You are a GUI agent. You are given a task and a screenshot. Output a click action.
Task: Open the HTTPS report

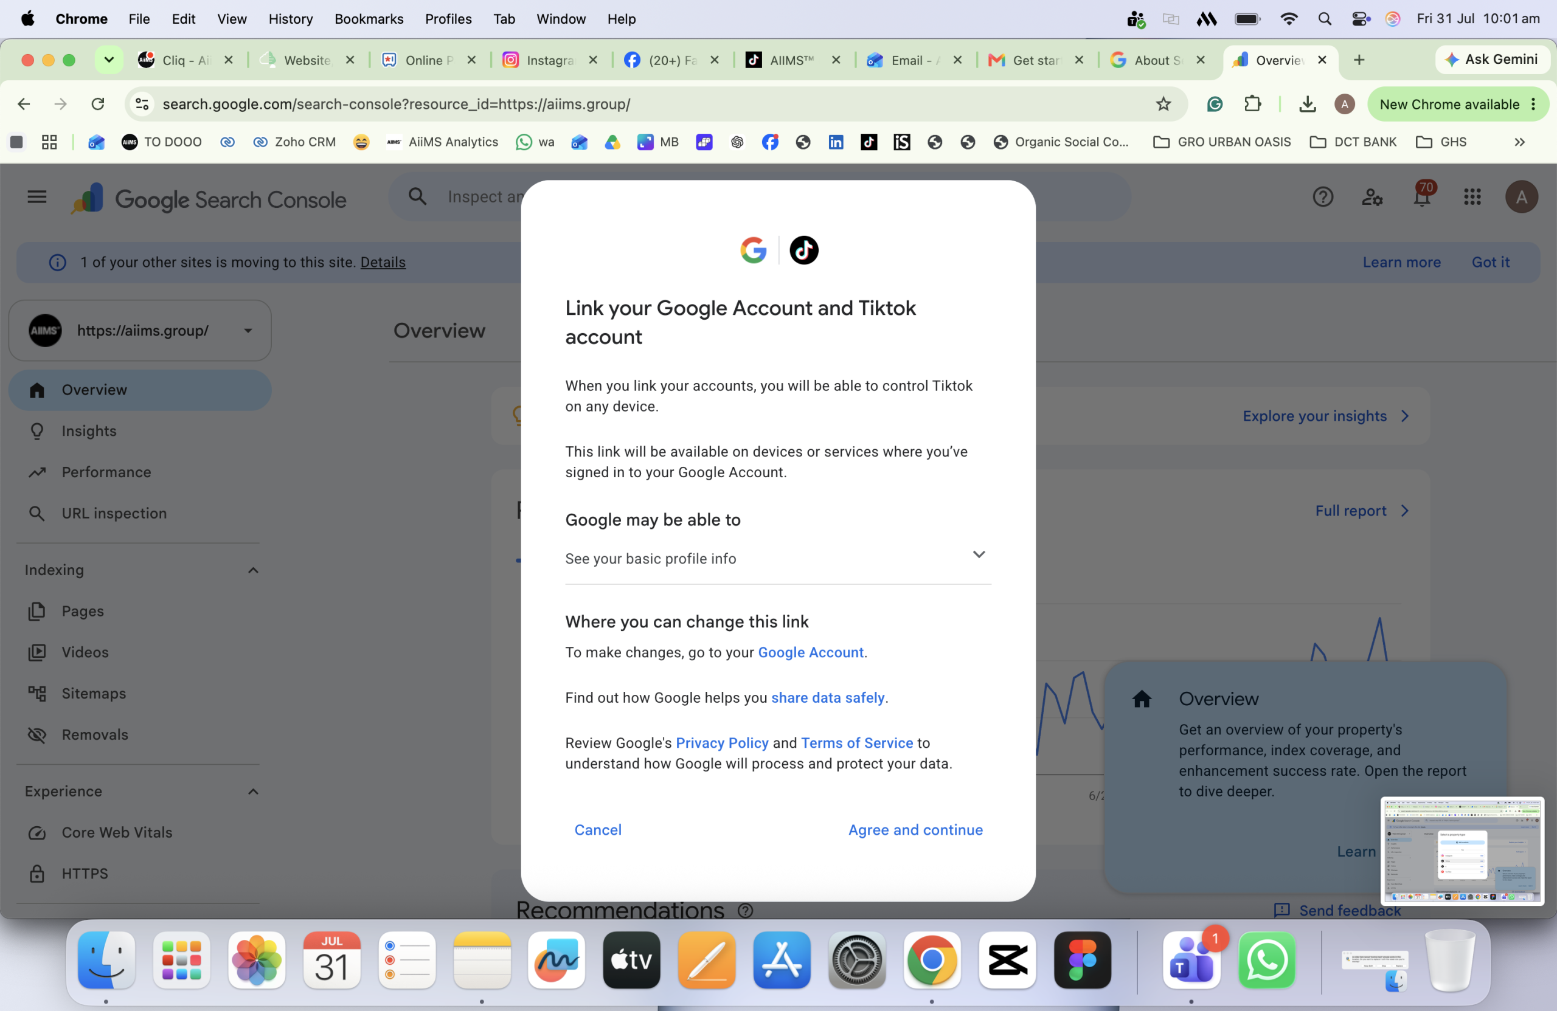click(x=139, y=874)
